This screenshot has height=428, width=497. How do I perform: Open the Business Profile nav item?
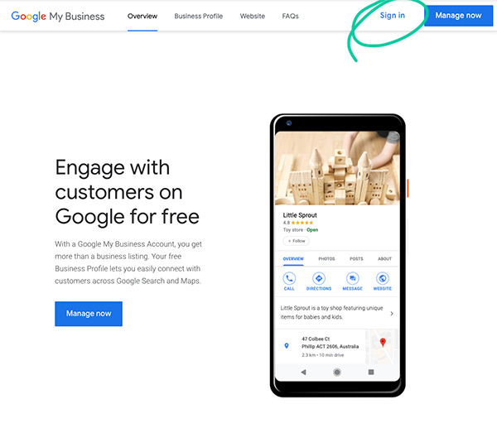199,17
